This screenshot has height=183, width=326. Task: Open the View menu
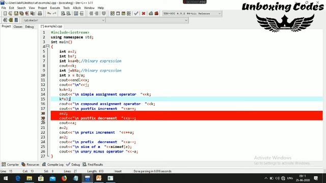pos(32,8)
